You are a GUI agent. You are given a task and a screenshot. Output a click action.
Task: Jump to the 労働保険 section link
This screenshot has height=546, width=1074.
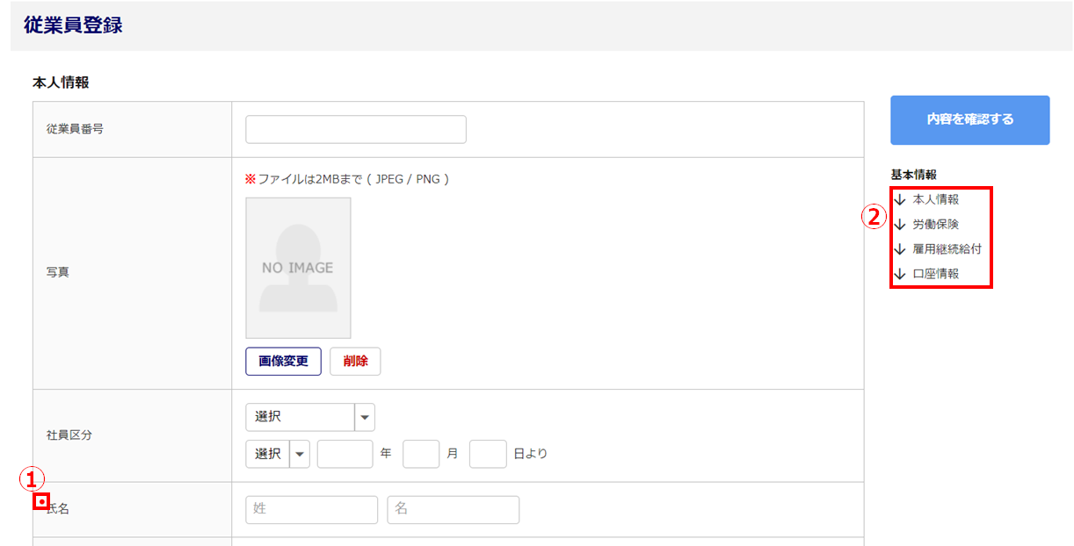click(935, 225)
